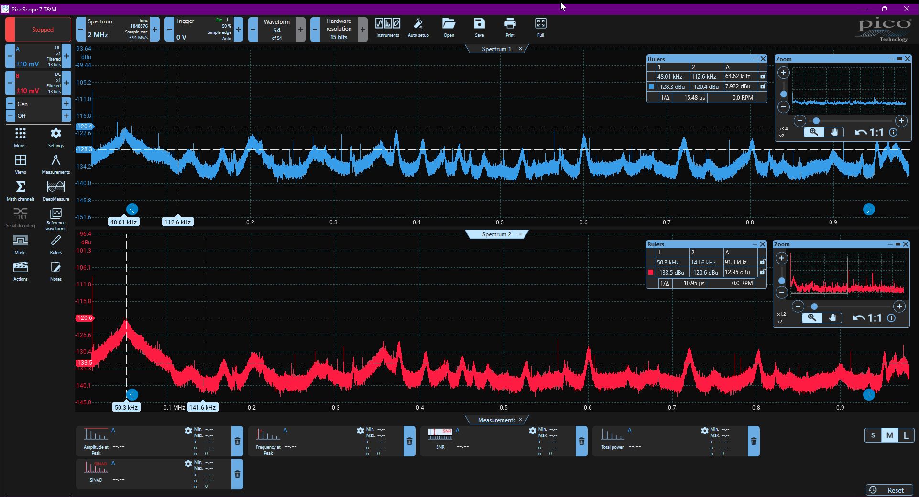This screenshot has height=497, width=919.
Task: Open the Rulers tool
Action: [56, 244]
